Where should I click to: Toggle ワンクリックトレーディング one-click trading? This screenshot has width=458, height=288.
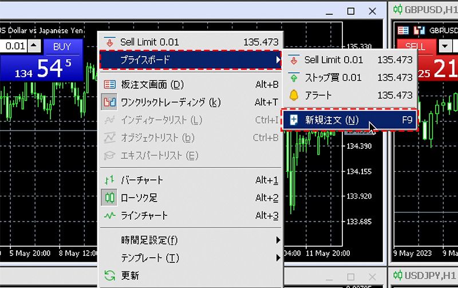160,102
